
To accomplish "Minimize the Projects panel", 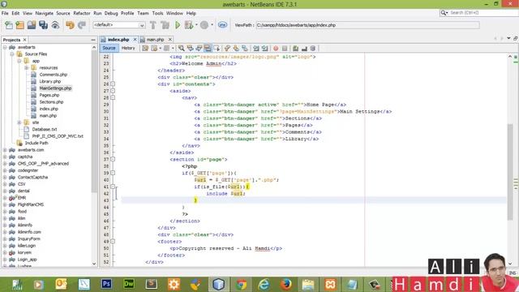I will (x=93, y=40).
